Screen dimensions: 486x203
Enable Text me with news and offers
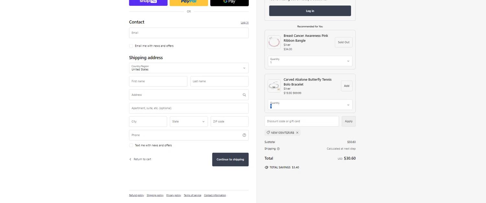coord(131,145)
